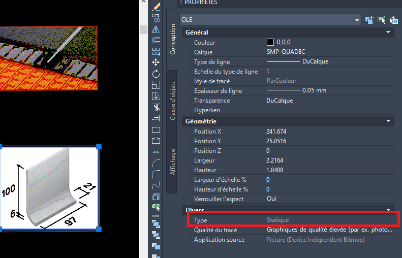
Task: Choose the Offset tool icon
Action: tap(156, 40)
